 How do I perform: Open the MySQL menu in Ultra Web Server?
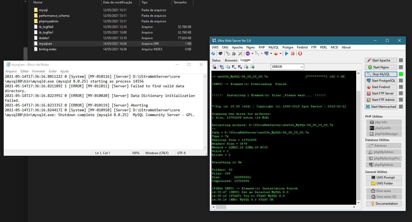[273, 47]
